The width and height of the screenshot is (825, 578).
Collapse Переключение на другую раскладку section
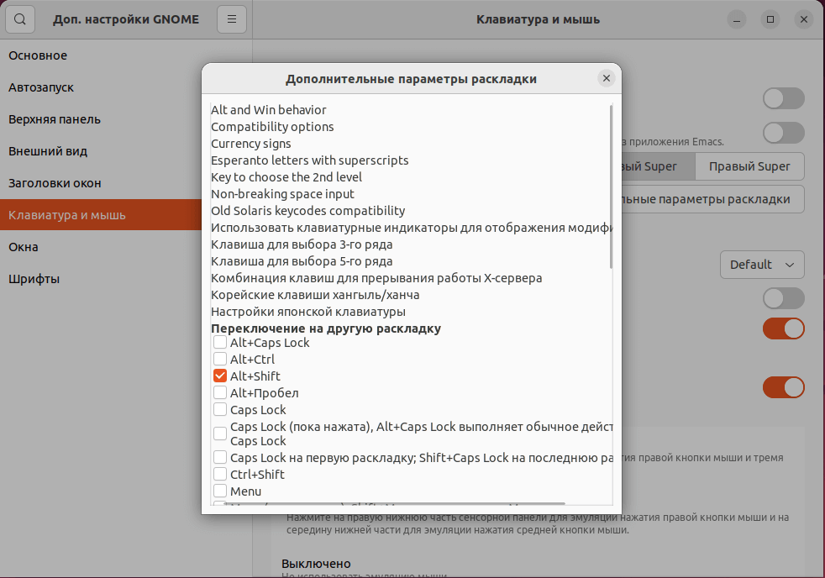(x=326, y=328)
